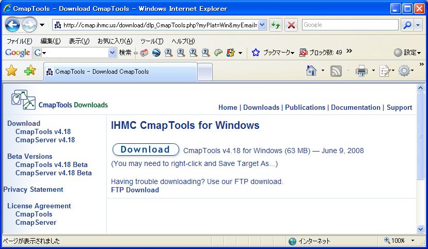This screenshot has width=428, height=249.
Task: Click the browser Forward arrow button
Action: point(29,25)
